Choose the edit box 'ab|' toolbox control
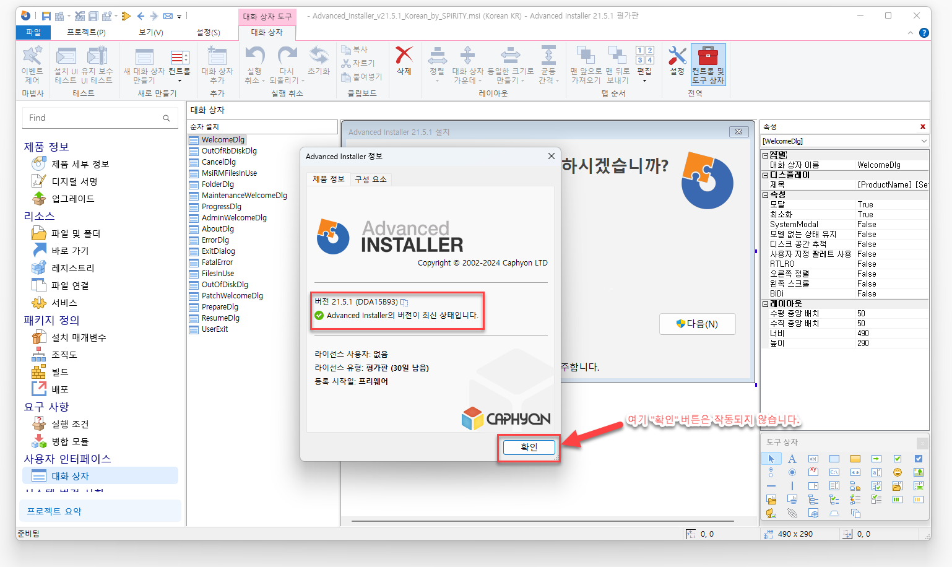Viewport: 952px width, 567px height. coord(813,459)
